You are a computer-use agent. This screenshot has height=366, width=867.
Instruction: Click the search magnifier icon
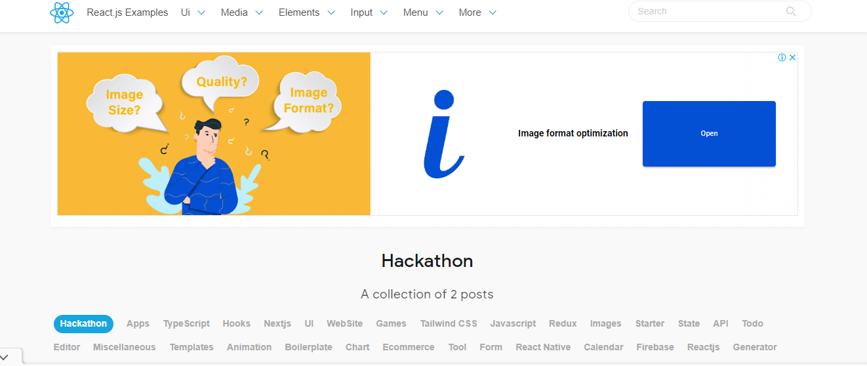click(x=791, y=11)
